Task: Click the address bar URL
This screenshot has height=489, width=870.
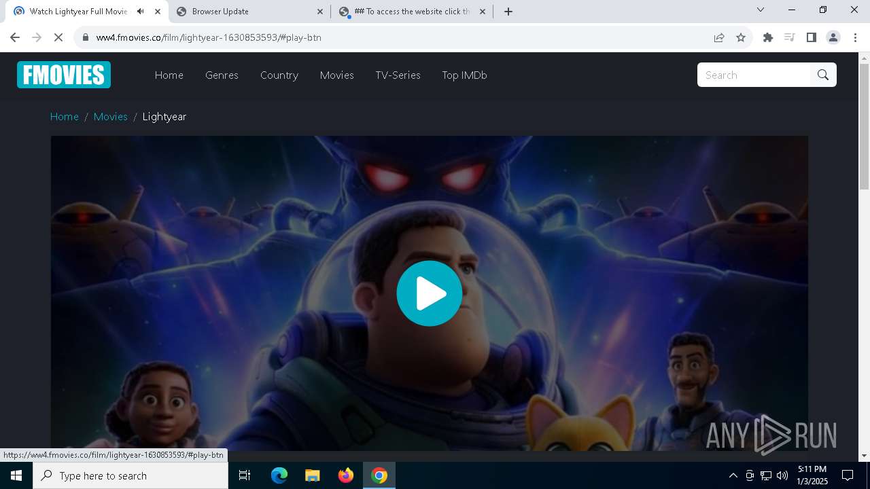Action: [x=209, y=37]
